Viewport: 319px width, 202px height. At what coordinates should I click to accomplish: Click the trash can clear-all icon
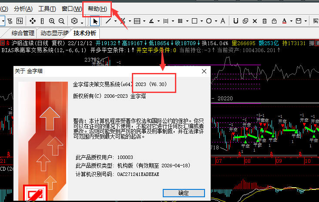tap(265, 21)
